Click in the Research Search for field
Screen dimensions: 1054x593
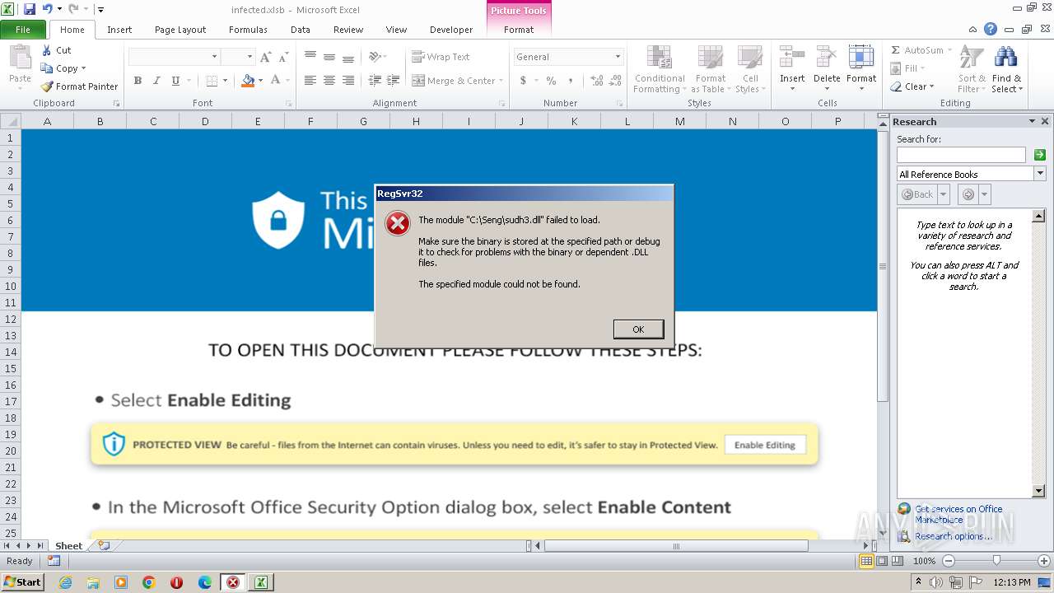pyautogui.click(x=961, y=155)
